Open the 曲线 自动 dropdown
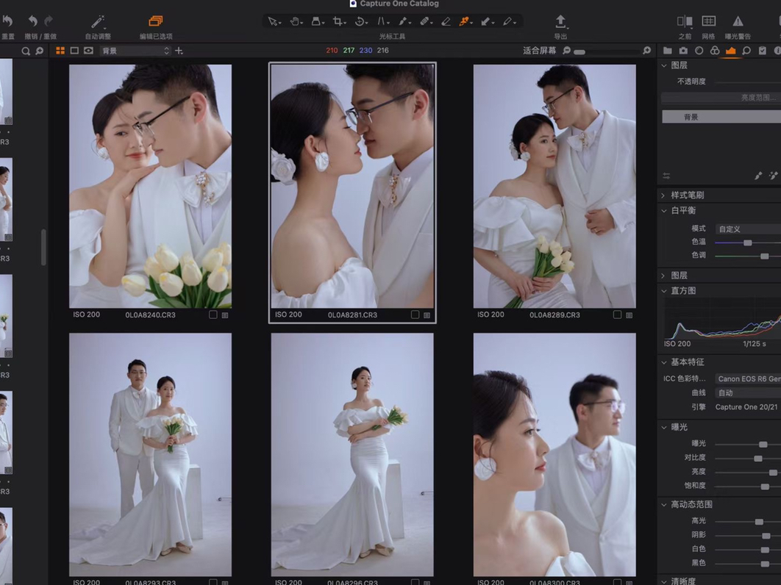 (748, 393)
